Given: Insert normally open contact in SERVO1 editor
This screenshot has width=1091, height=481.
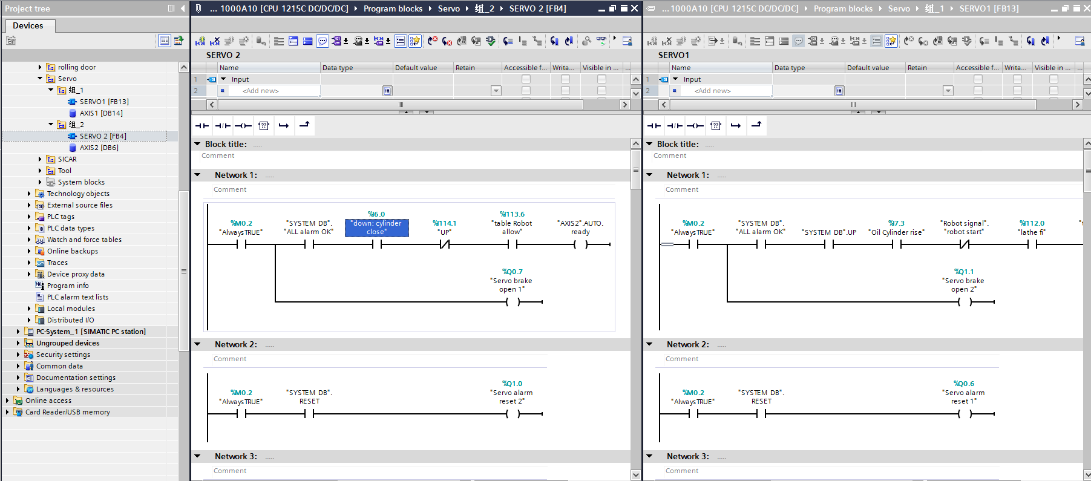Looking at the screenshot, I should (654, 126).
